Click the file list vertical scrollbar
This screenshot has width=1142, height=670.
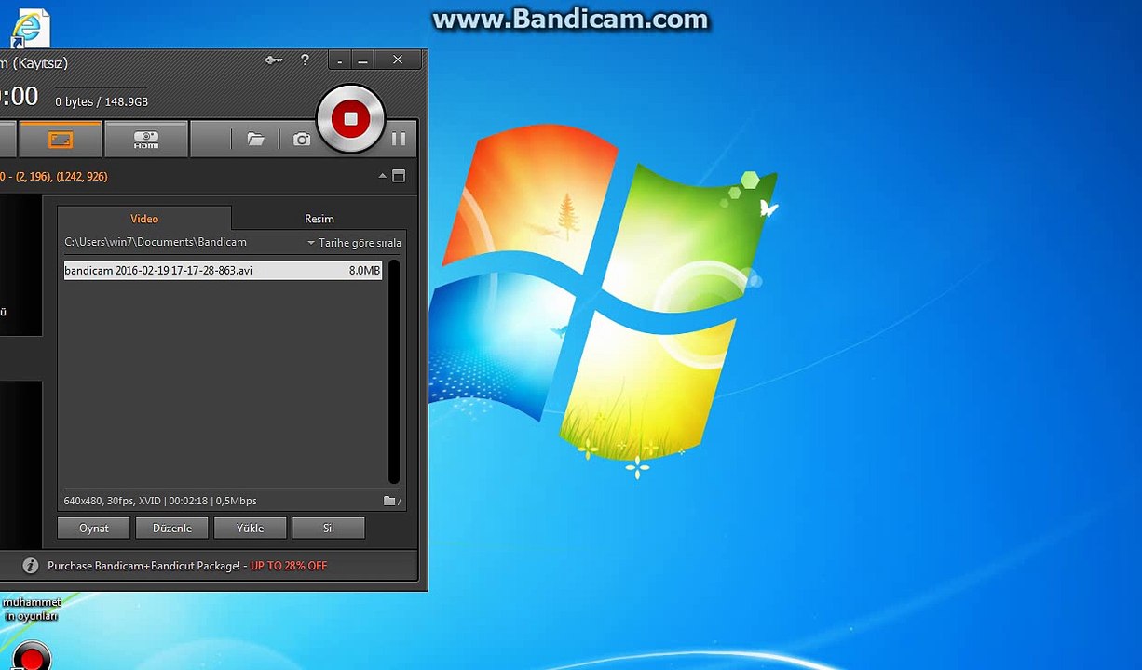pyautogui.click(x=394, y=371)
